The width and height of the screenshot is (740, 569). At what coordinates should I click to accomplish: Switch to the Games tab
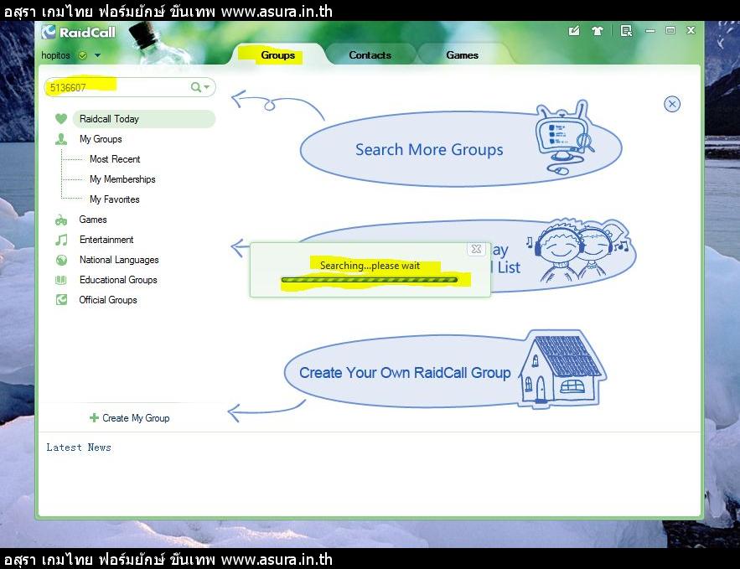tap(462, 55)
